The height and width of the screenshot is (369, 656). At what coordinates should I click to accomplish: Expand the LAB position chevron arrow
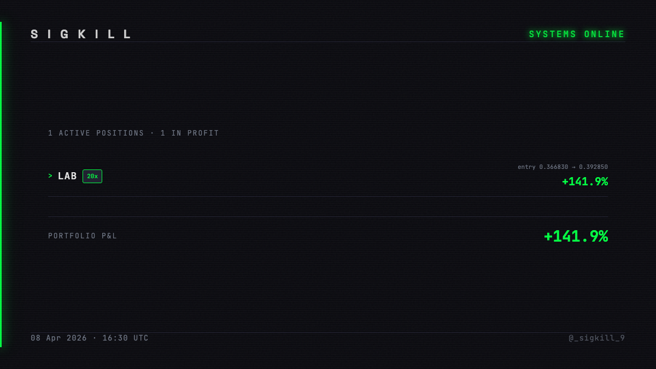(50, 176)
